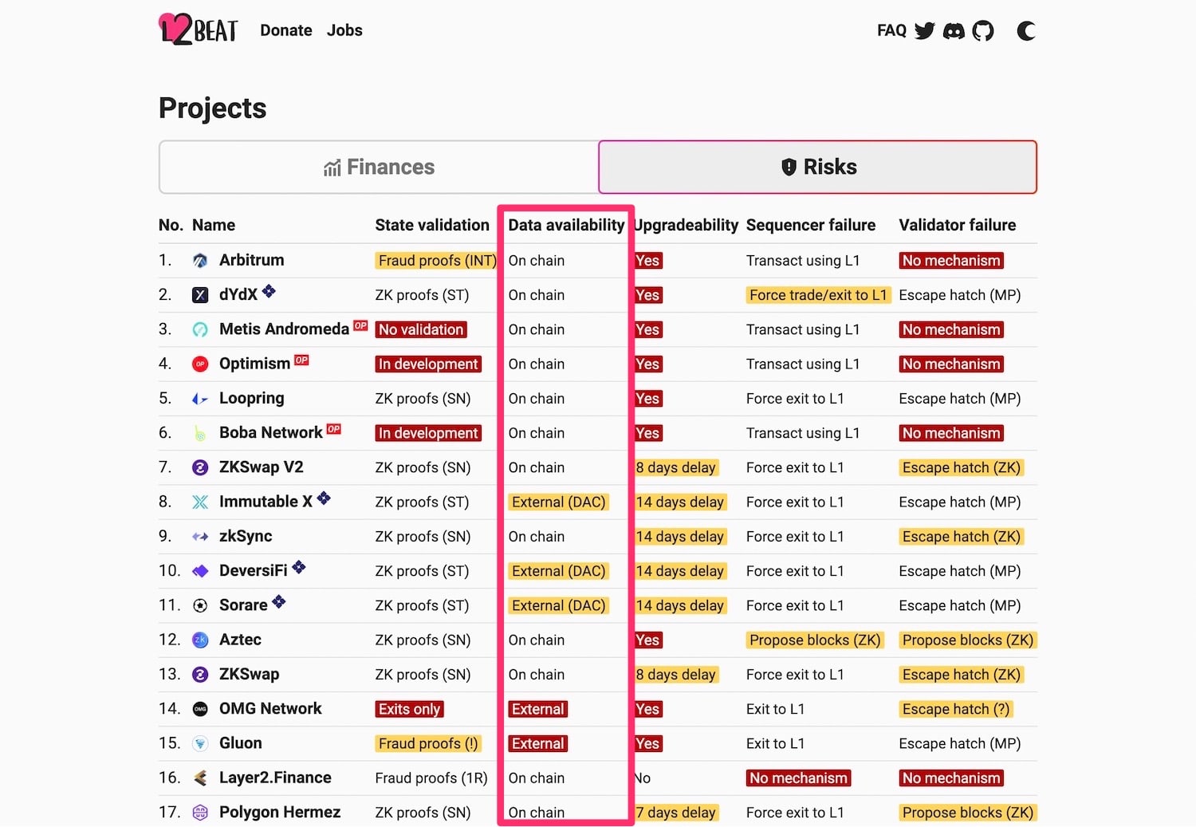This screenshot has width=1196, height=827.
Task: Click the Immutable X logo icon
Action: pos(200,502)
